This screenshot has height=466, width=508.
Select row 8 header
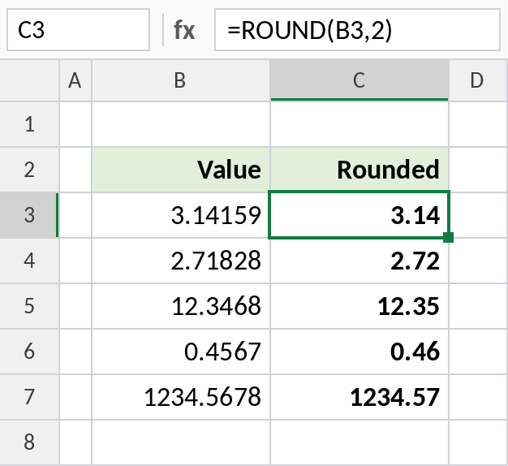(x=29, y=442)
